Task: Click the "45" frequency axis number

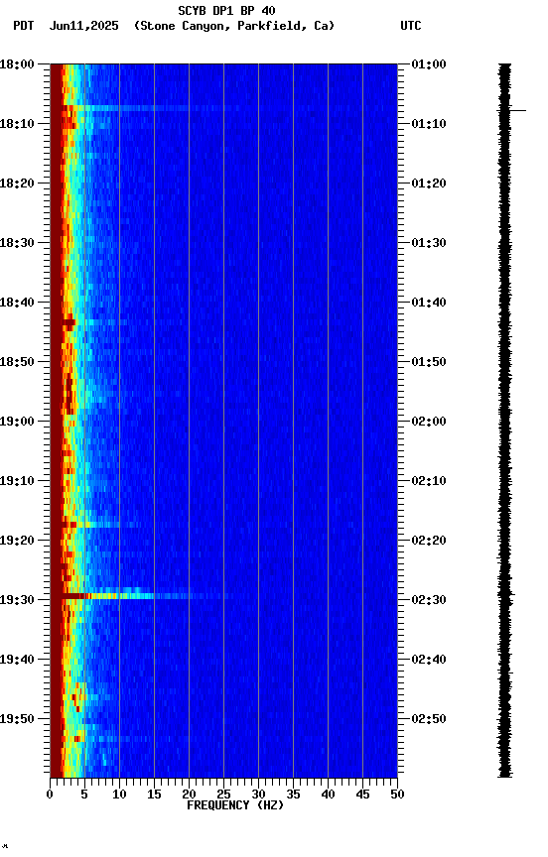Action: [362, 795]
